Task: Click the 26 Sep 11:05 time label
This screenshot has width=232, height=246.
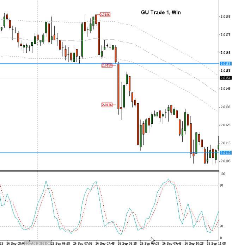Action: tap(216, 244)
